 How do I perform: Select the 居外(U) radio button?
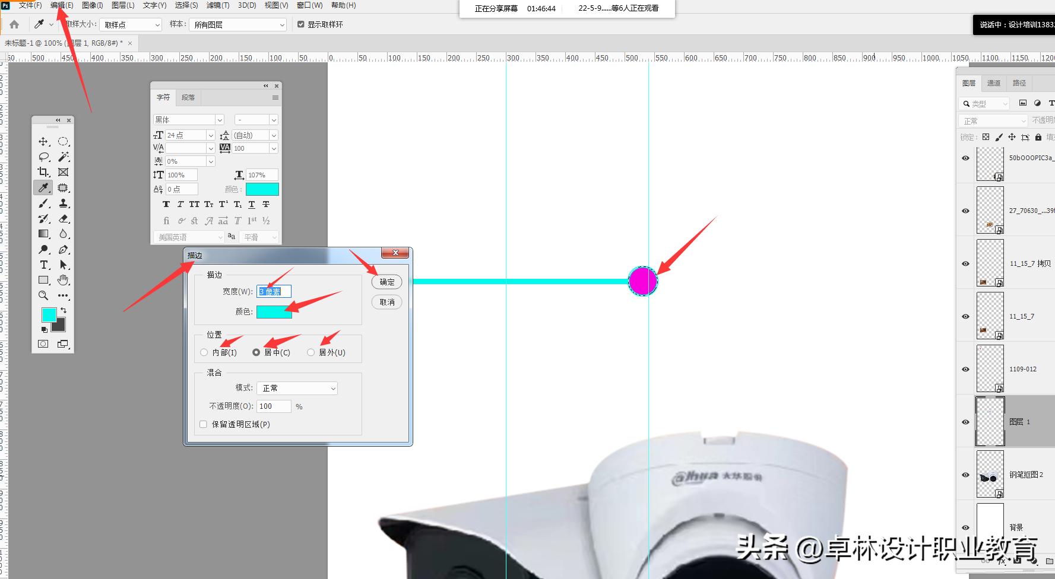click(x=311, y=352)
